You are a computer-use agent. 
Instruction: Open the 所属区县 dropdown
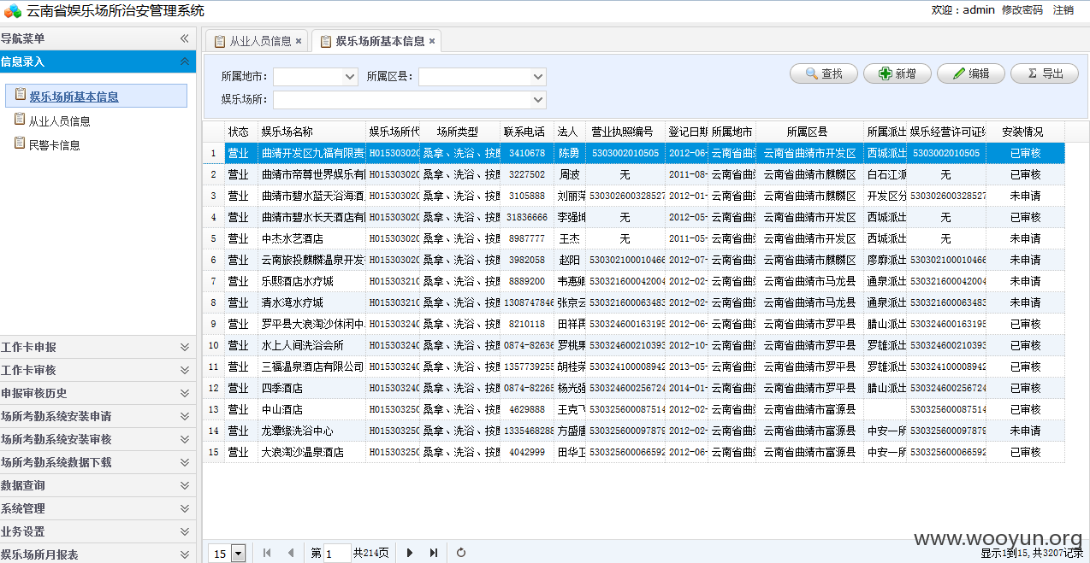[x=538, y=76]
